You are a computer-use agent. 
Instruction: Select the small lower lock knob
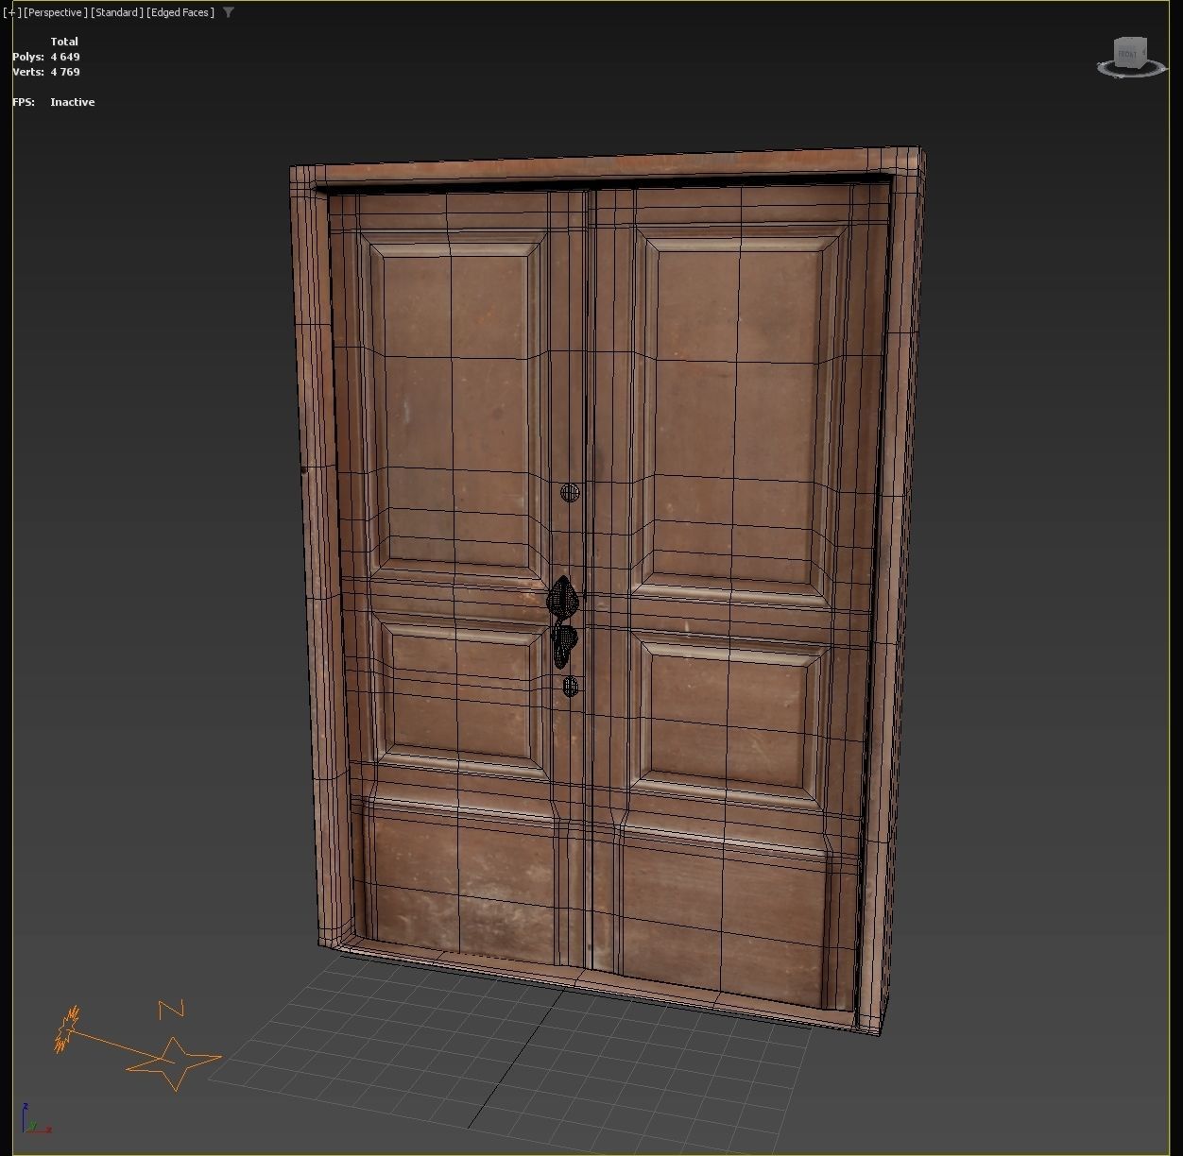point(570,687)
